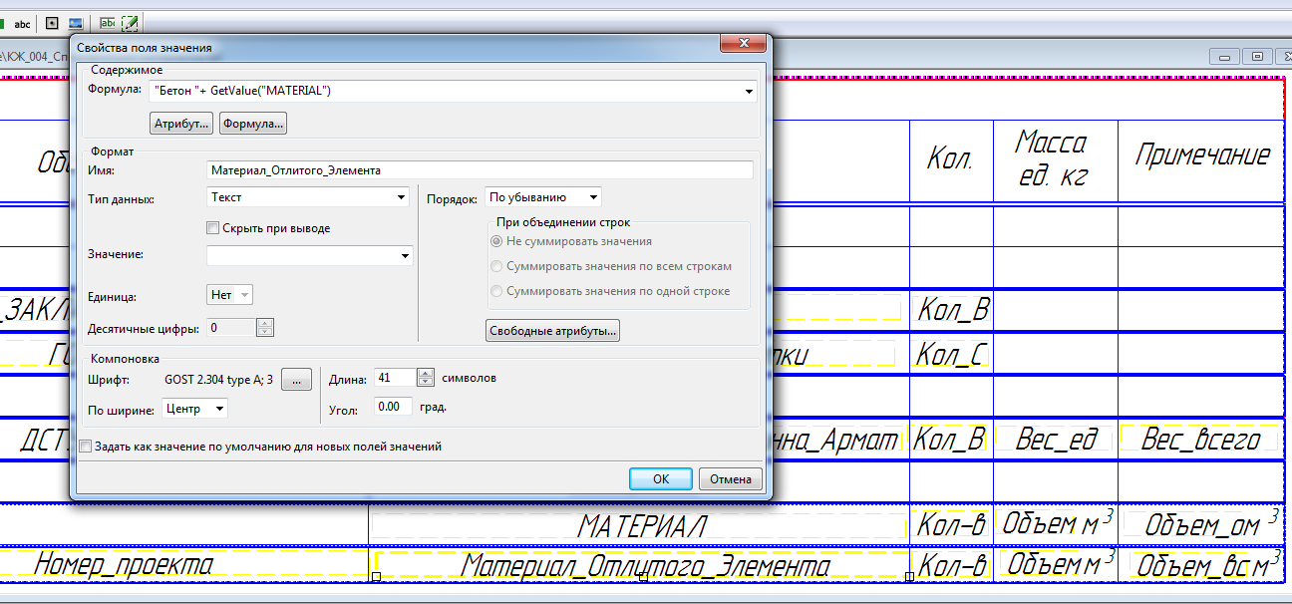Click the formula text field

pos(446,92)
